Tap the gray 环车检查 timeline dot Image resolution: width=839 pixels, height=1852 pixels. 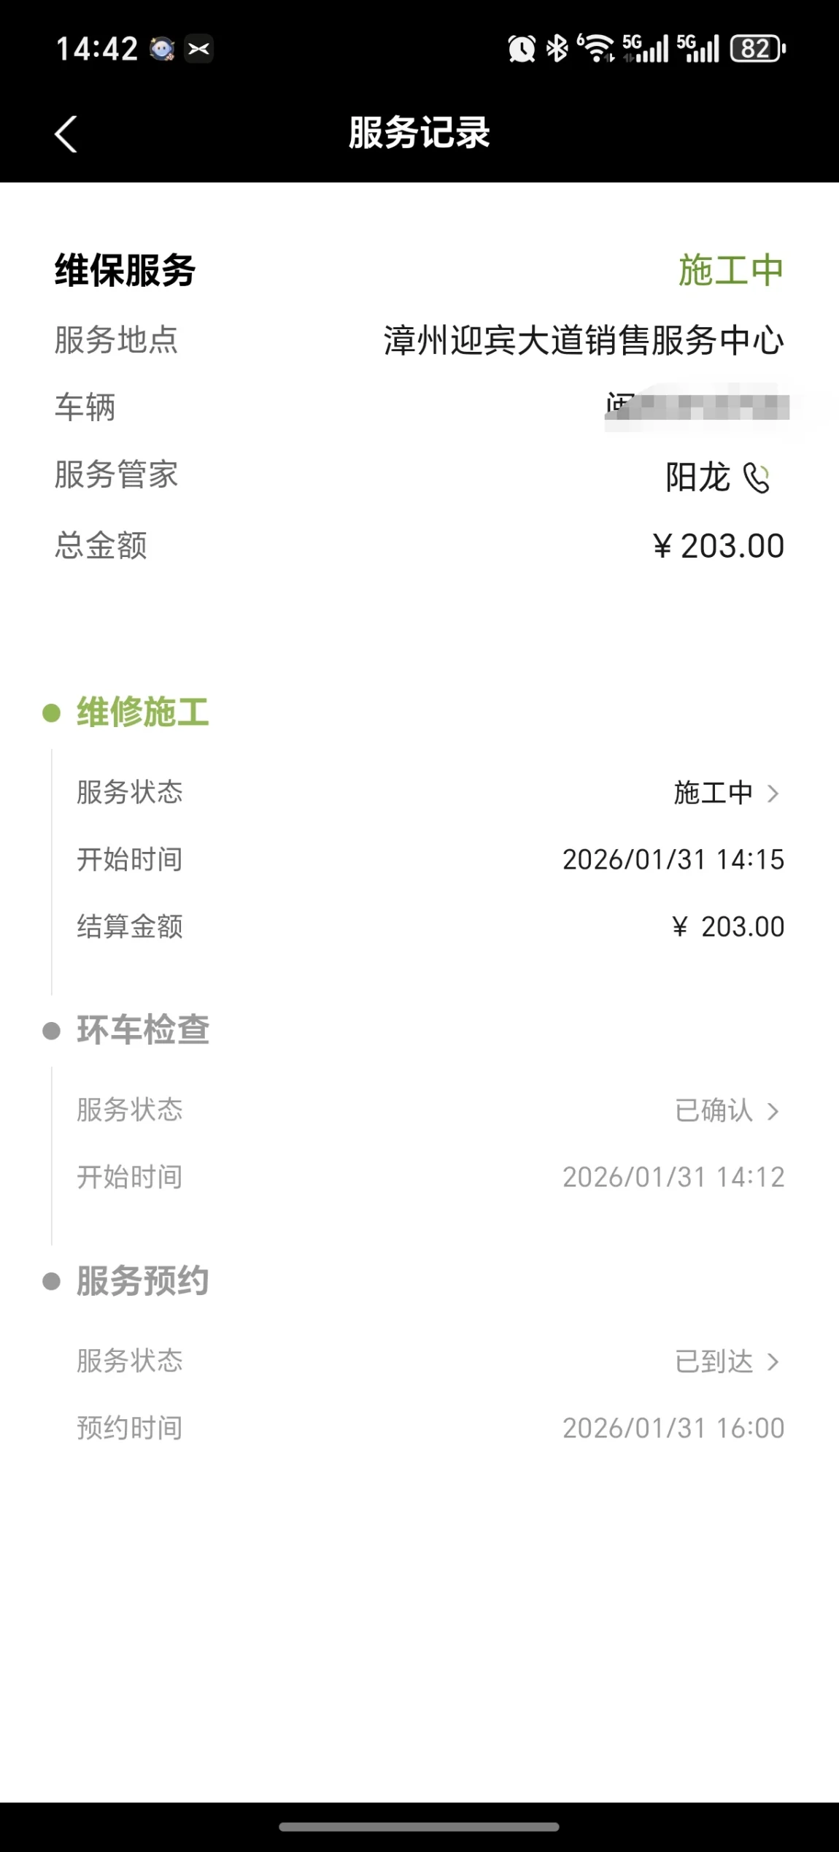pos(51,1031)
